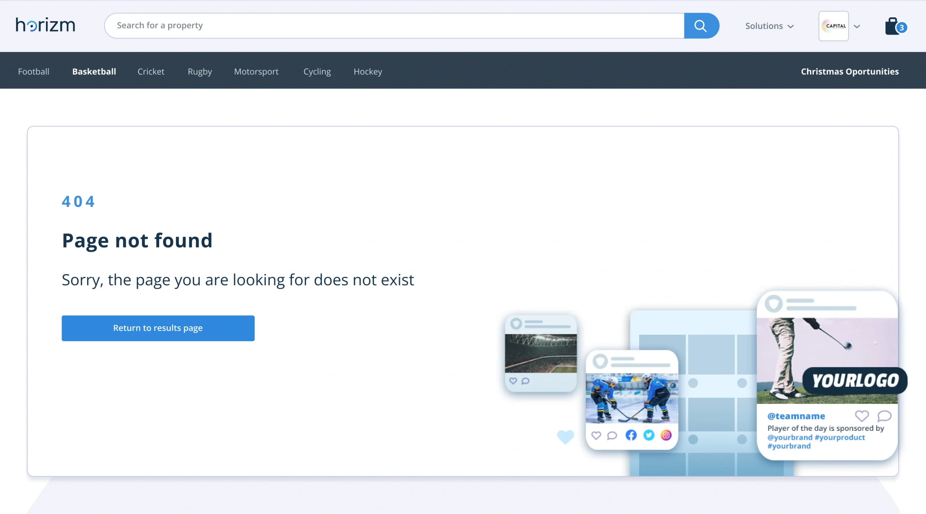Expand the Solutions dropdown
Screen dimensions: 926x514
769,26
